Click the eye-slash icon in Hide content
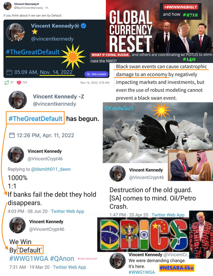213x276 pixels. pos(89,74)
